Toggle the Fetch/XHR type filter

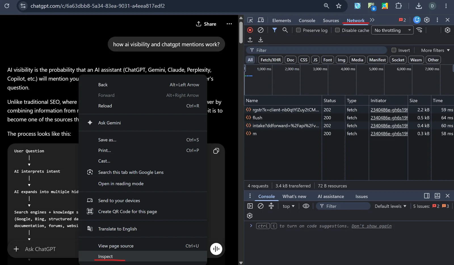click(x=271, y=60)
